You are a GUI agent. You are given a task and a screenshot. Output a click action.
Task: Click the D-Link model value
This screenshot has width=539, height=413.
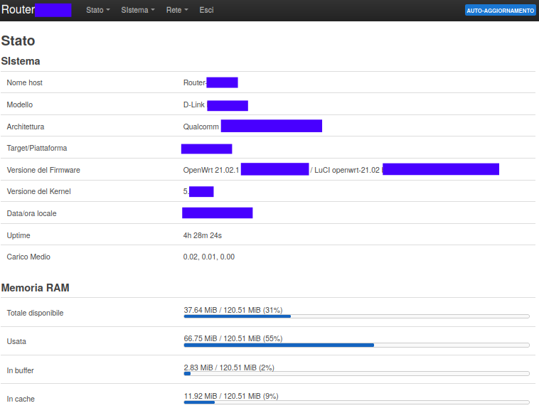(x=194, y=104)
